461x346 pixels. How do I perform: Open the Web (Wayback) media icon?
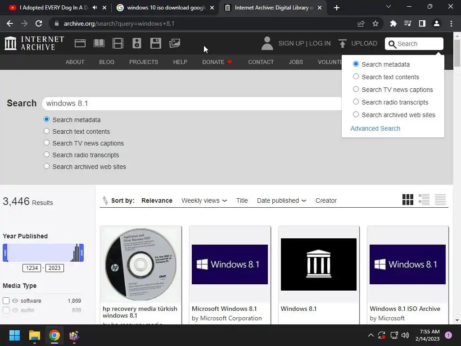pos(80,43)
